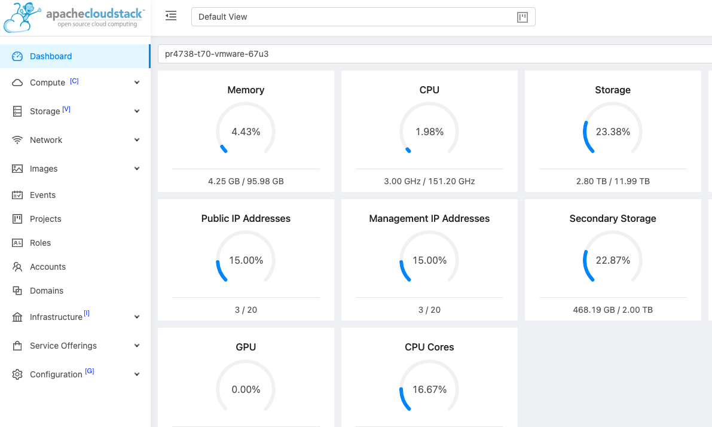Viewport: 712px width, 427px height.
Task: Click the Network wifi icon
Action: (x=17, y=140)
